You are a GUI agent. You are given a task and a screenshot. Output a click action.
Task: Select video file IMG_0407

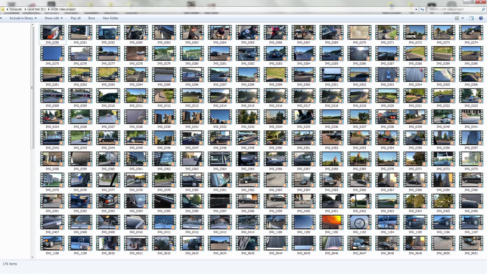pyautogui.click(x=53, y=224)
